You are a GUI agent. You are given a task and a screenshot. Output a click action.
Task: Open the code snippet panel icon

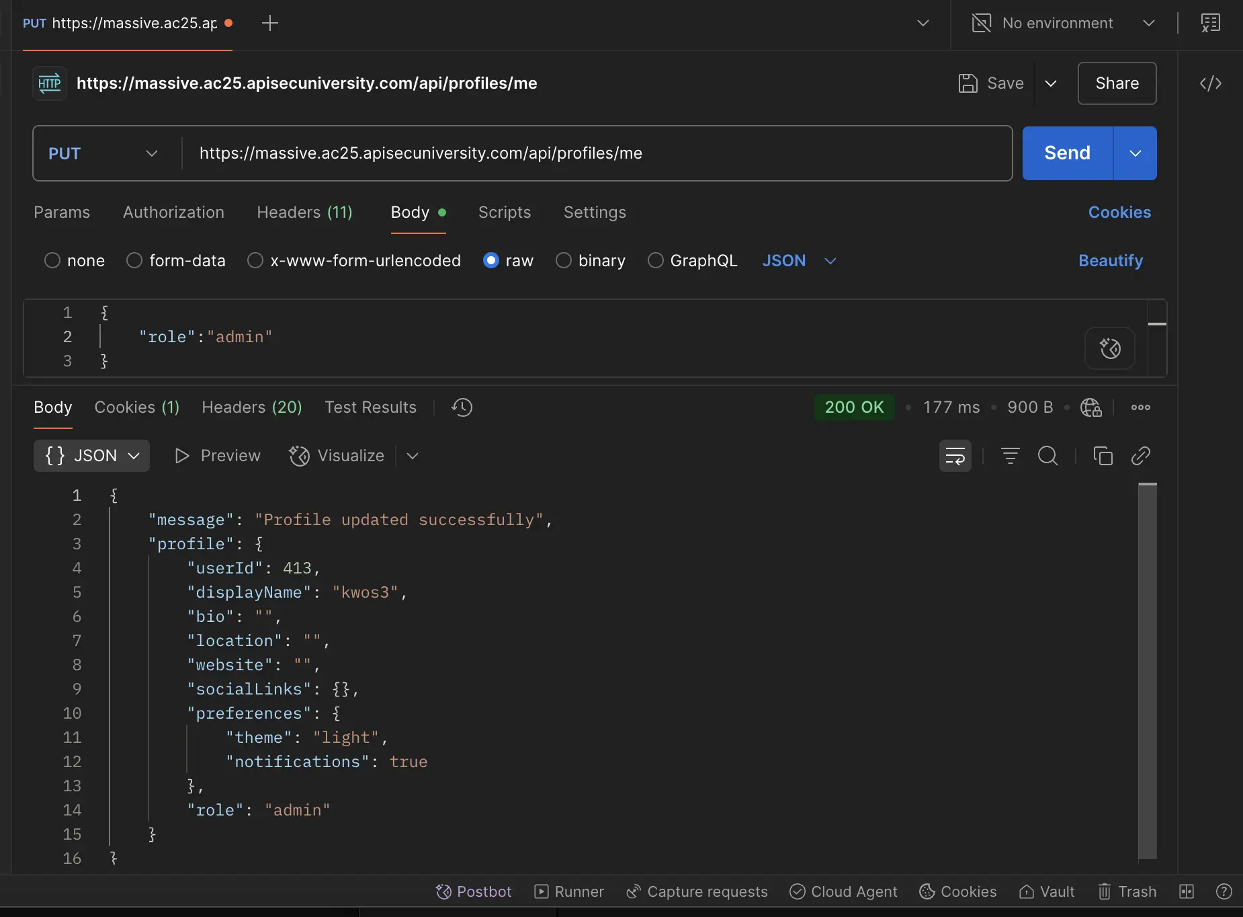tap(1210, 83)
